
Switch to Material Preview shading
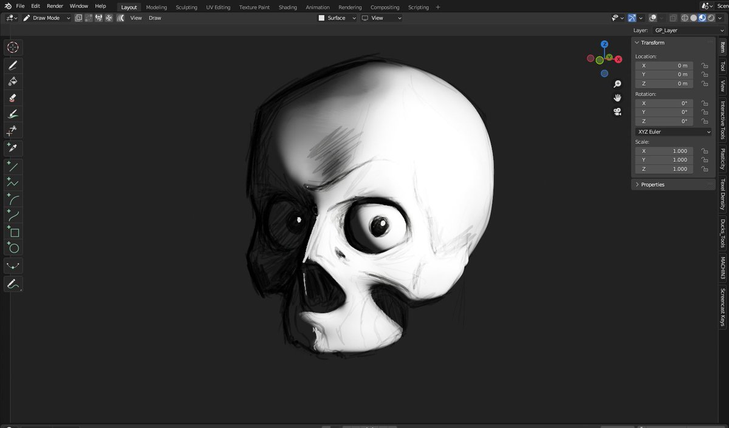pos(702,18)
